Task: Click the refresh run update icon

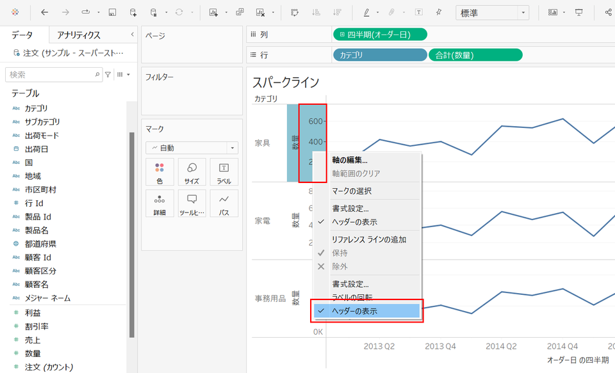Action: pos(179,13)
